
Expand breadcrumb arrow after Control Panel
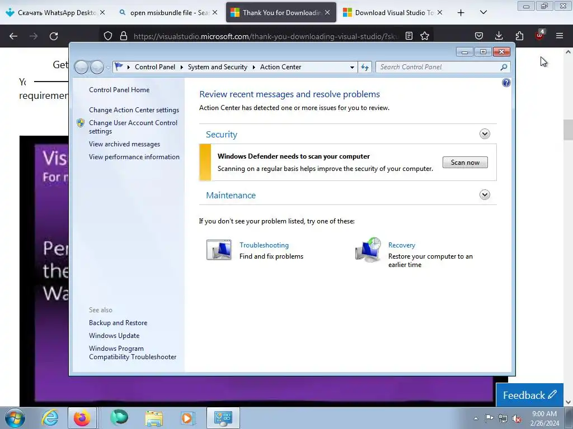click(182, 67)
